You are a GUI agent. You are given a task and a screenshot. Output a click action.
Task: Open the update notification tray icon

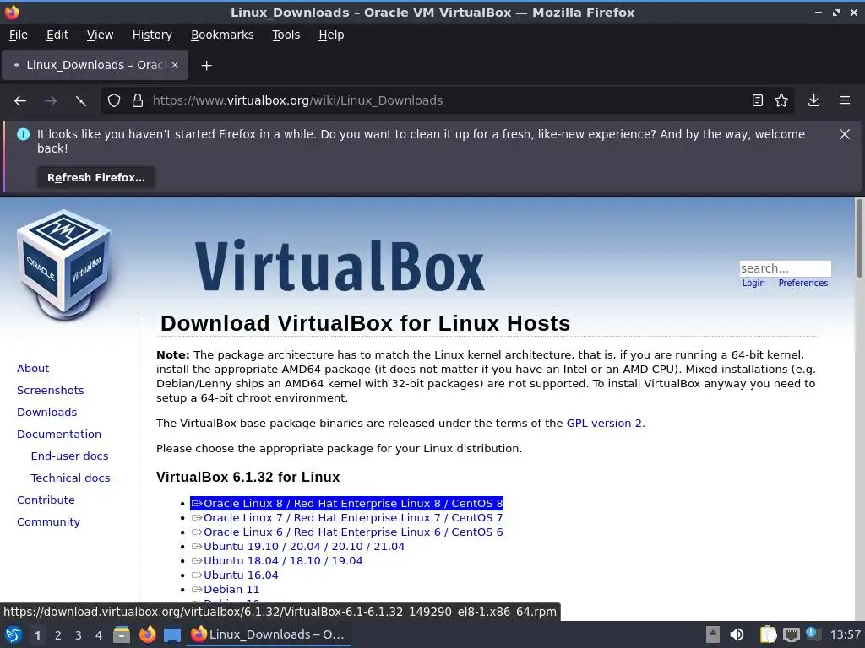pyautogui.click(x=813, y=634)
